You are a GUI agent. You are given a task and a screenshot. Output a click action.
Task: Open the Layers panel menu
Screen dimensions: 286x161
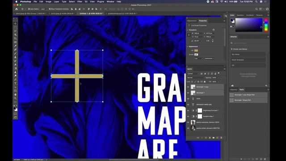224,69
